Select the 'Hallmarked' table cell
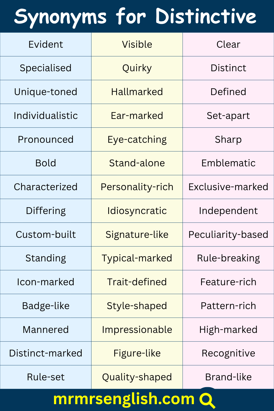Screen dimensions: 274x411 coord(137,92)
